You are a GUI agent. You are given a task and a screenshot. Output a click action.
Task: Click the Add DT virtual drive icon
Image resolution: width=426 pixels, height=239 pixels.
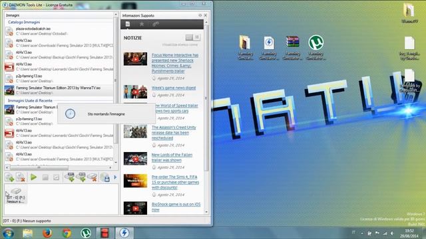coord(69,177)
